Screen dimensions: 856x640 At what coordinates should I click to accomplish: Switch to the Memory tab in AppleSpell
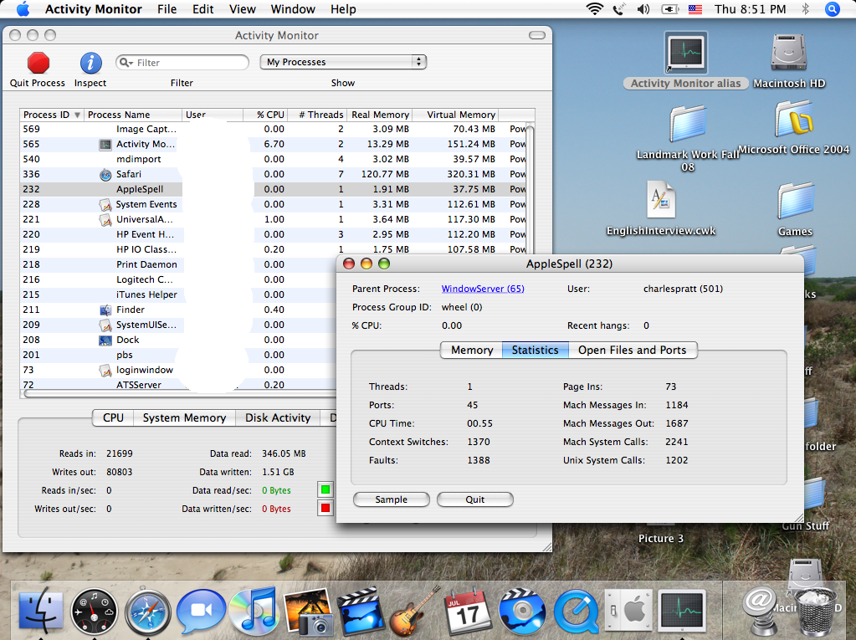click(471, 350)
